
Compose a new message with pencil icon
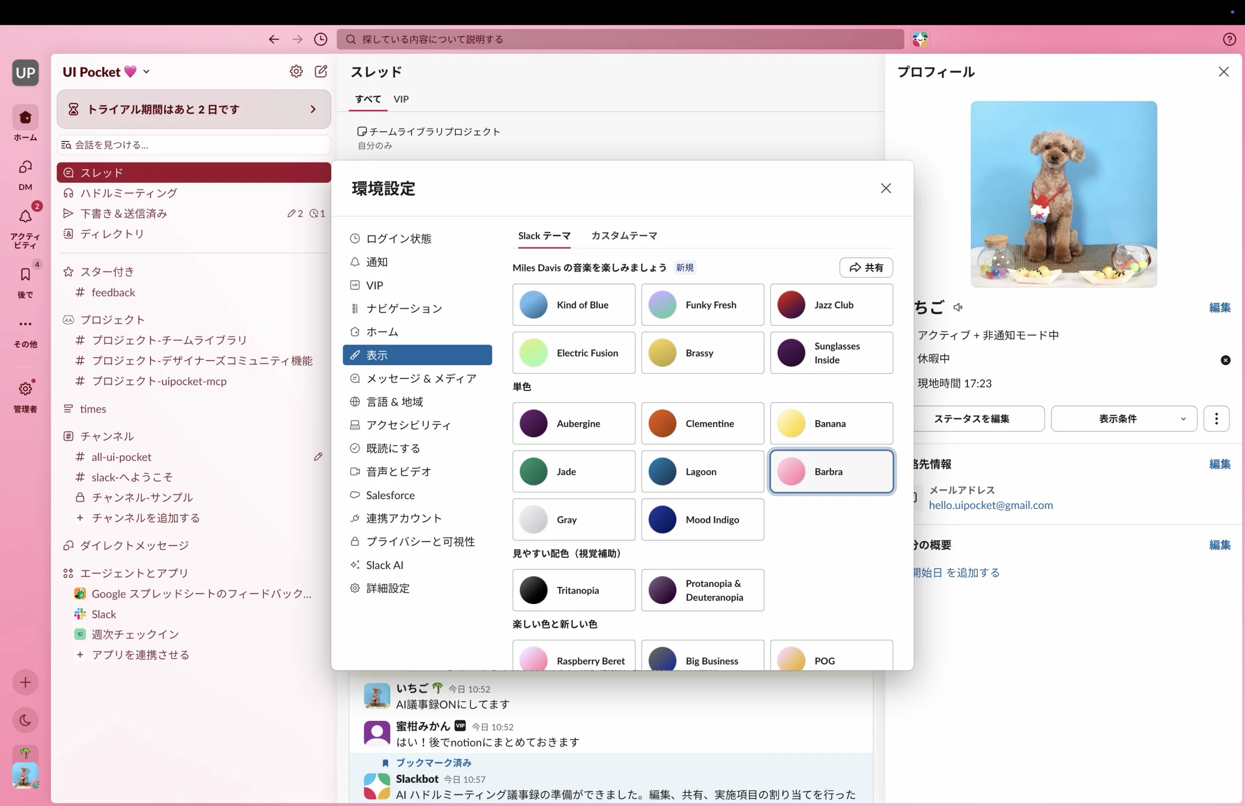(321, 71)
